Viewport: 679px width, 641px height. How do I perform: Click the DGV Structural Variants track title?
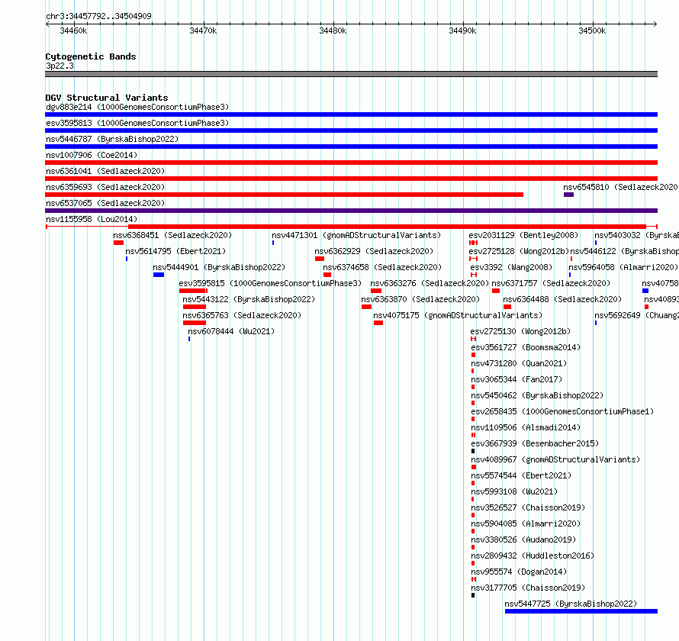[107, 98]
